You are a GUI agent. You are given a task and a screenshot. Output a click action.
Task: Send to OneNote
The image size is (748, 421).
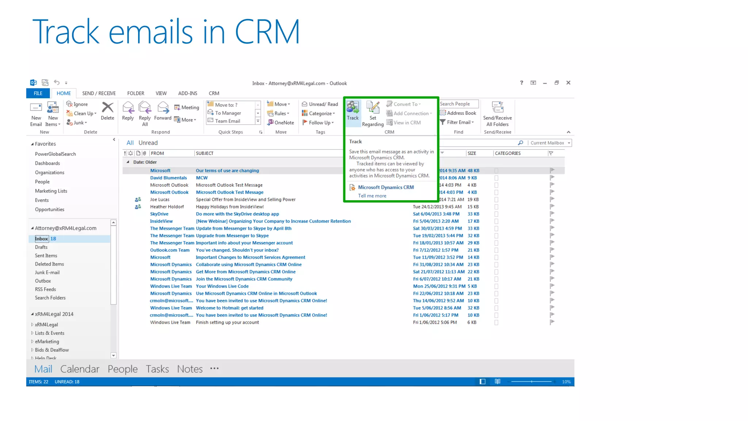280,122
